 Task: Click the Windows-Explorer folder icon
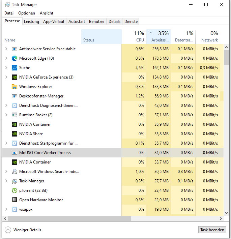click(15, 87)
